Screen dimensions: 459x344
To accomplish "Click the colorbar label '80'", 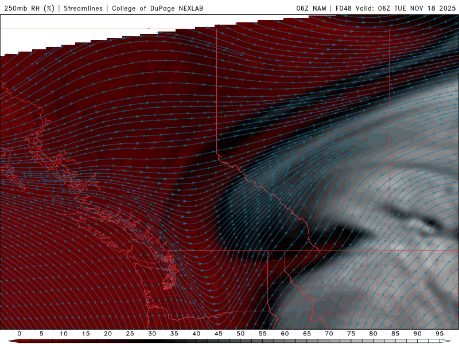I will coord(374,334).
